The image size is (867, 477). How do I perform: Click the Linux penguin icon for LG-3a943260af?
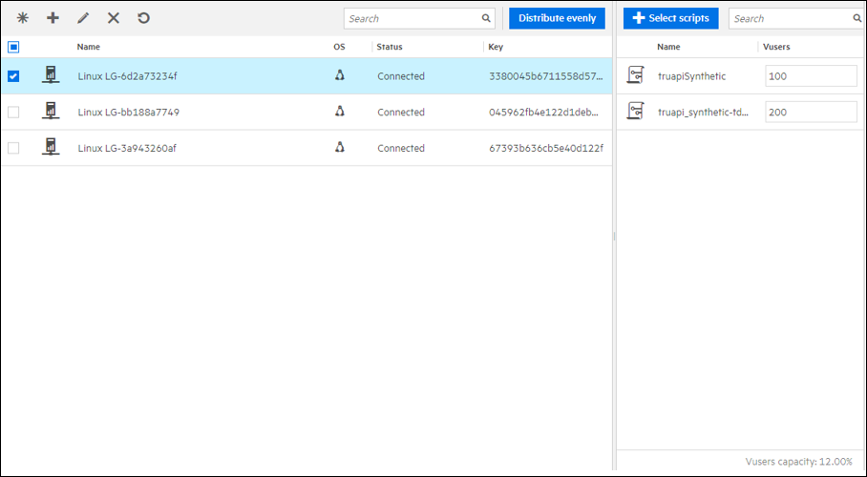point(340,148)
